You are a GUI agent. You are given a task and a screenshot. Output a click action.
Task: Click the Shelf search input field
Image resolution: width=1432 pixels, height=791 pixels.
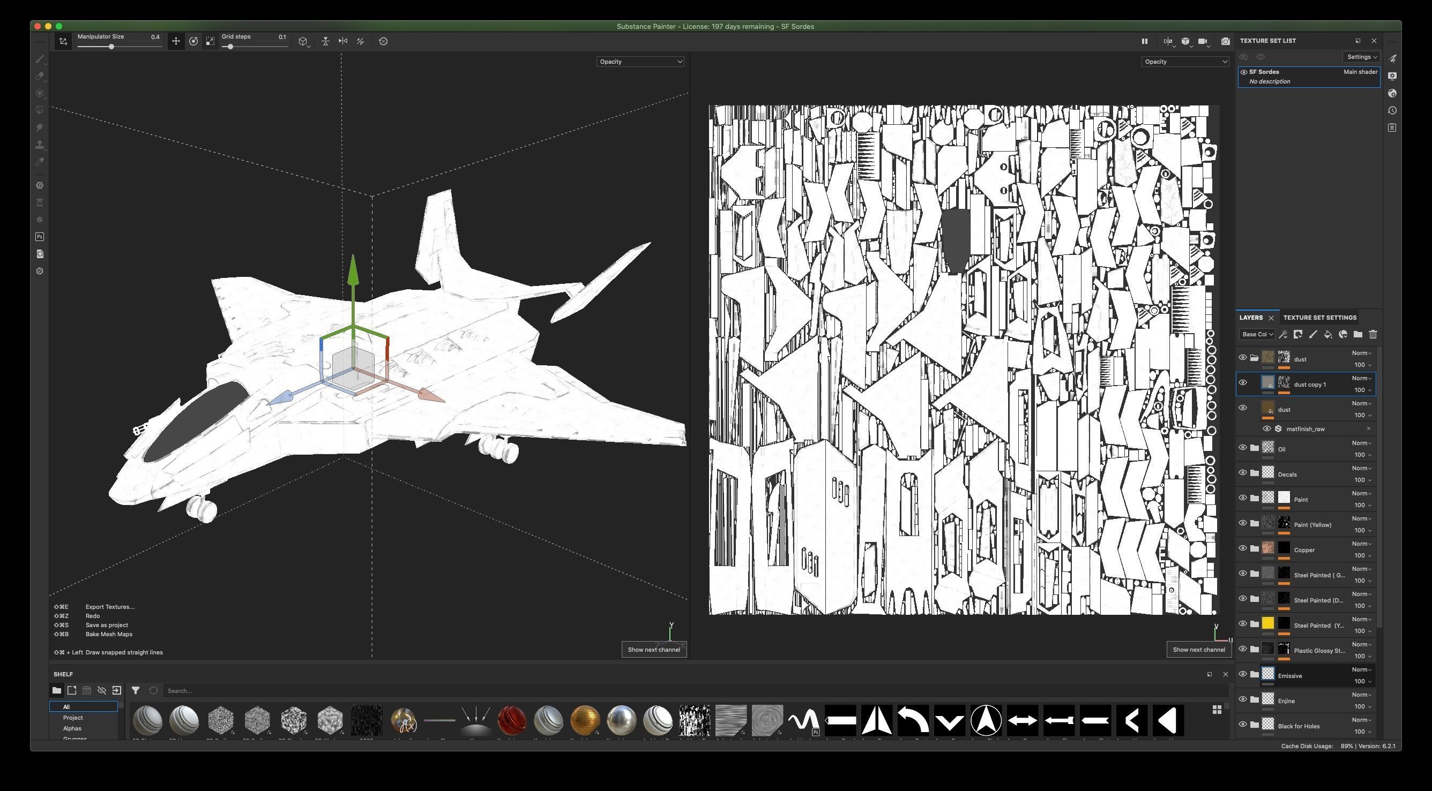pos(695,691)
